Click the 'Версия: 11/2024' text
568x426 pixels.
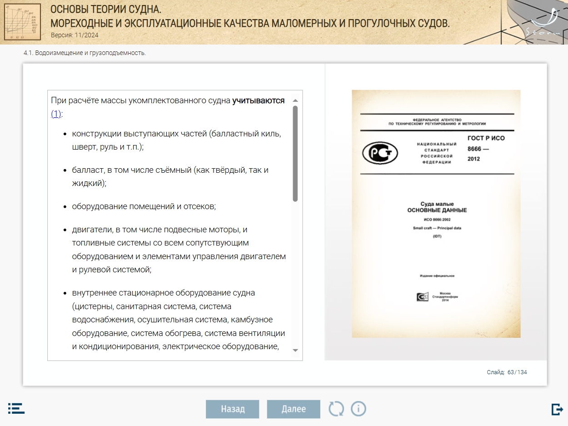coord(75,35)
